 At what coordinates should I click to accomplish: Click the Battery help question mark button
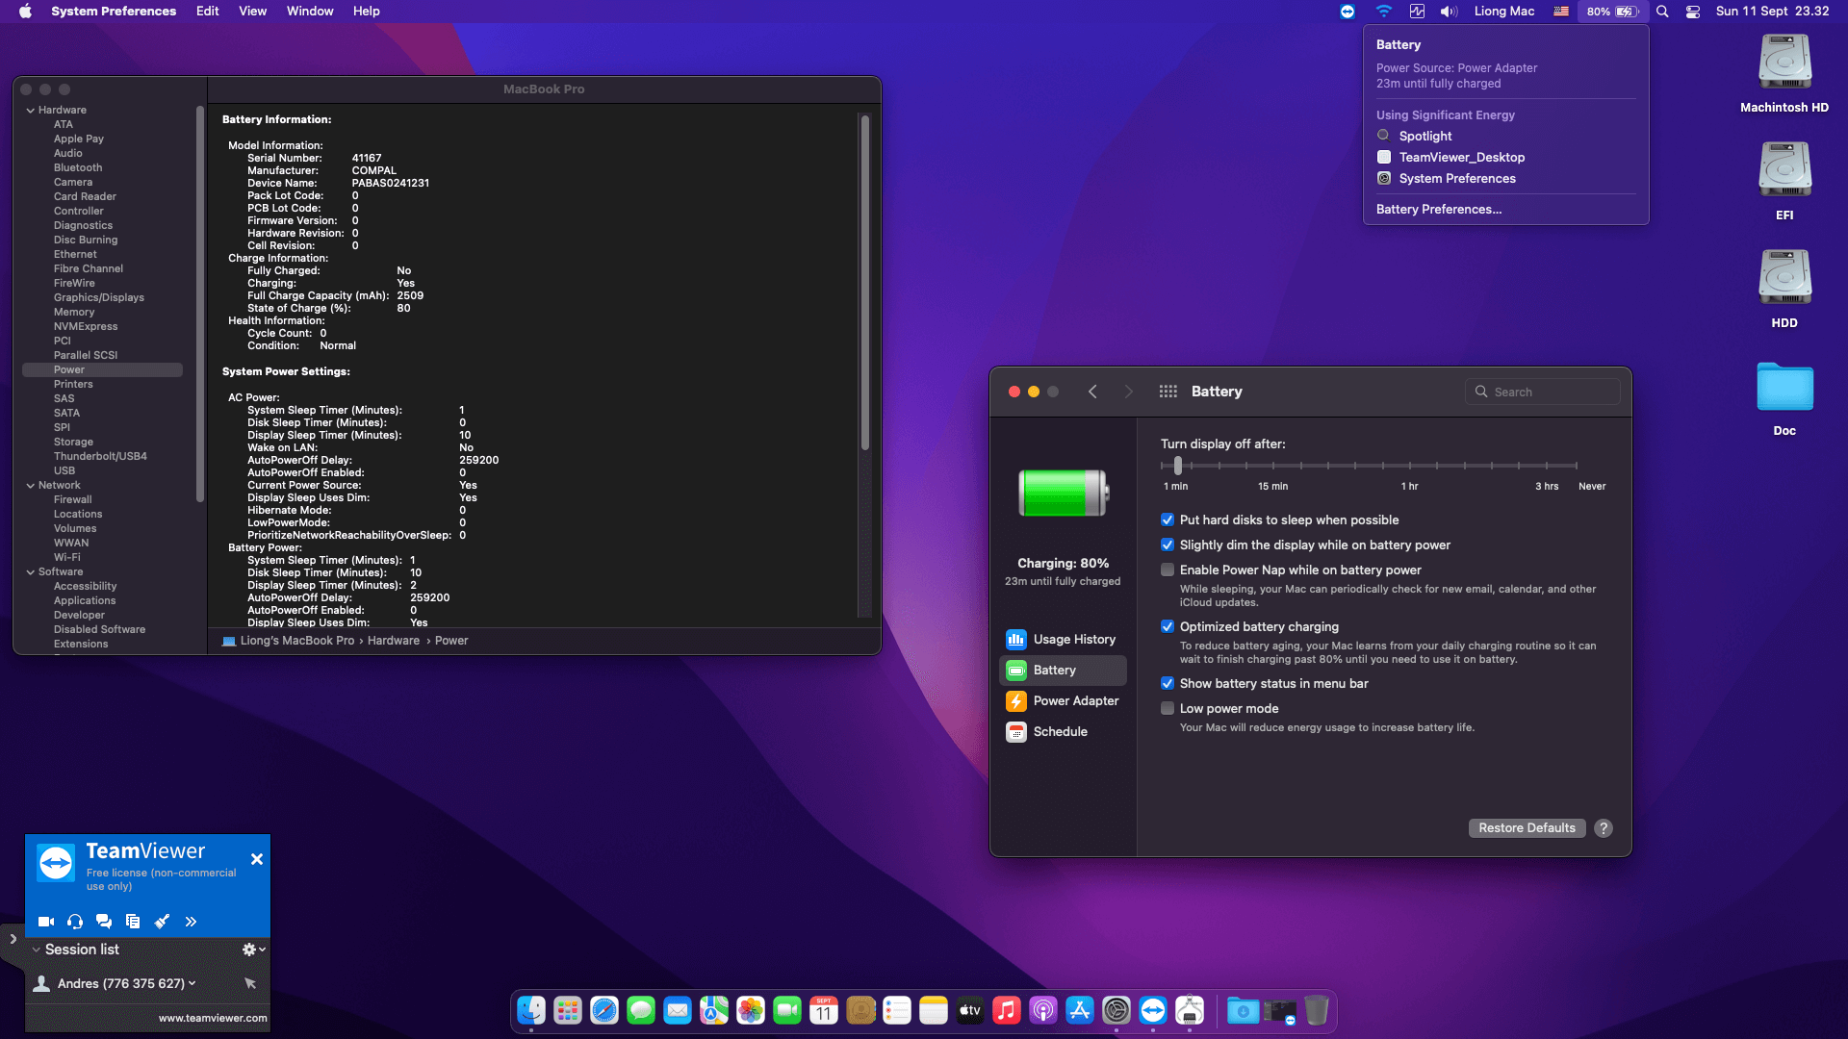(x=1603, y=828)
